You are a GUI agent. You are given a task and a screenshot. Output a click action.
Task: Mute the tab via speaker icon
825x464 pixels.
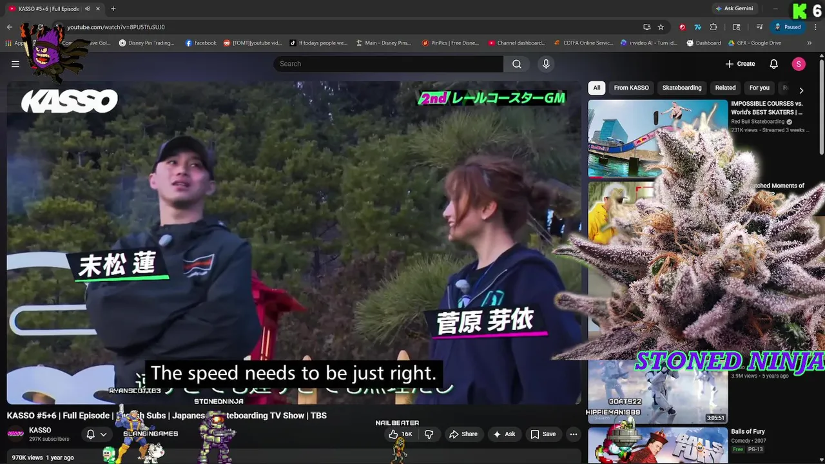[x=87, y=9]
